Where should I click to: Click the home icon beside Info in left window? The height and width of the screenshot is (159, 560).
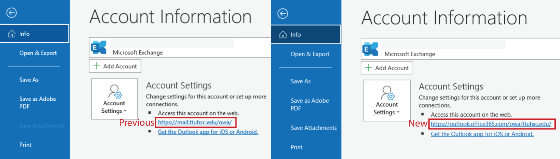pos(12,34)
